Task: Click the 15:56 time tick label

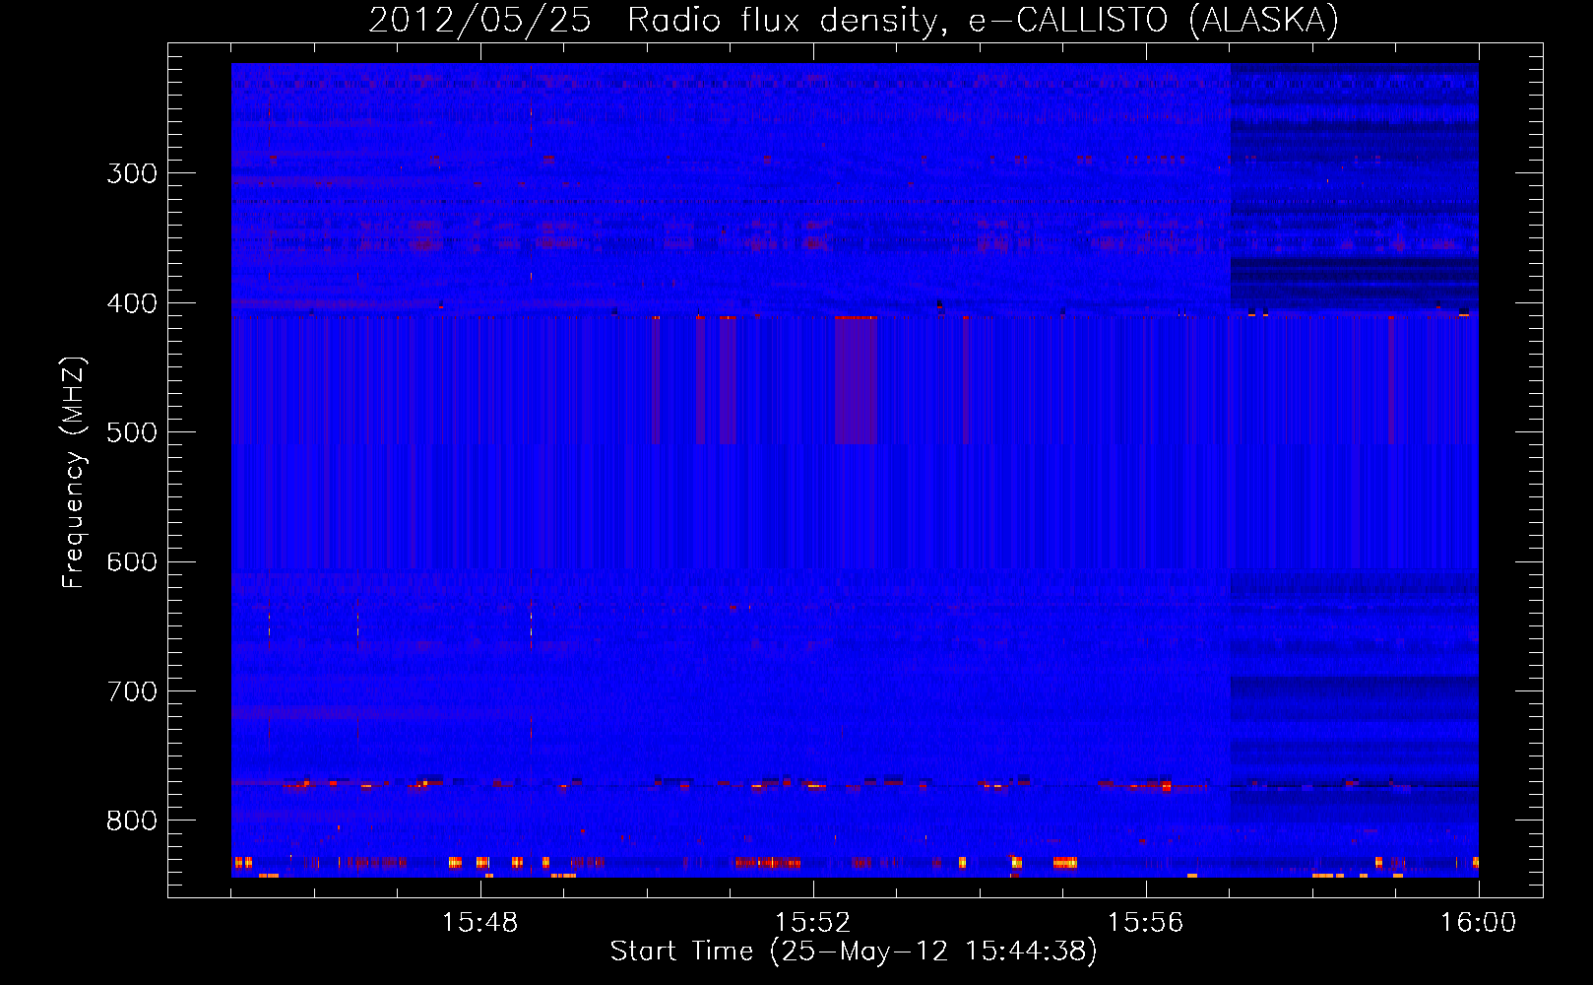Action: click(1145, 923)
